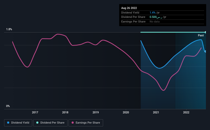Click the Earnings Per Share No data row
This screenshot has height=130, width=210.
(163, 21)
